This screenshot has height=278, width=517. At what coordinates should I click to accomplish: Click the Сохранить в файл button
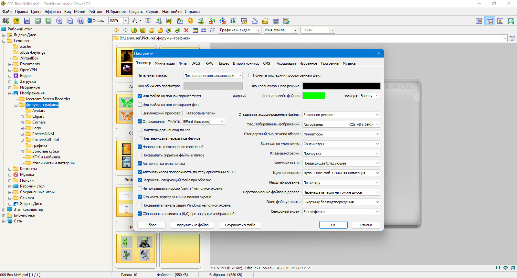point(240,225)
